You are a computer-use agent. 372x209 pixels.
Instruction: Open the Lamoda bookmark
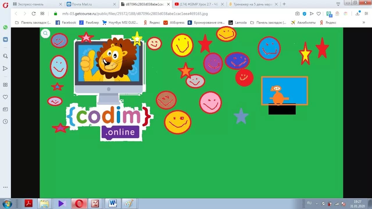click(237, 22)
